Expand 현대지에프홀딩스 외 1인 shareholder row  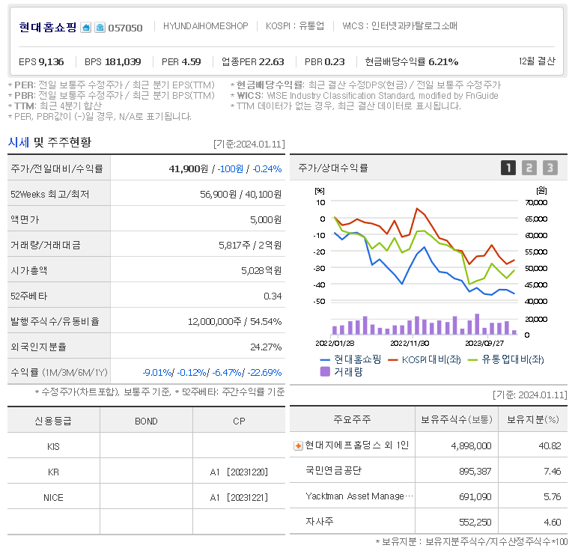click(297, 445)
